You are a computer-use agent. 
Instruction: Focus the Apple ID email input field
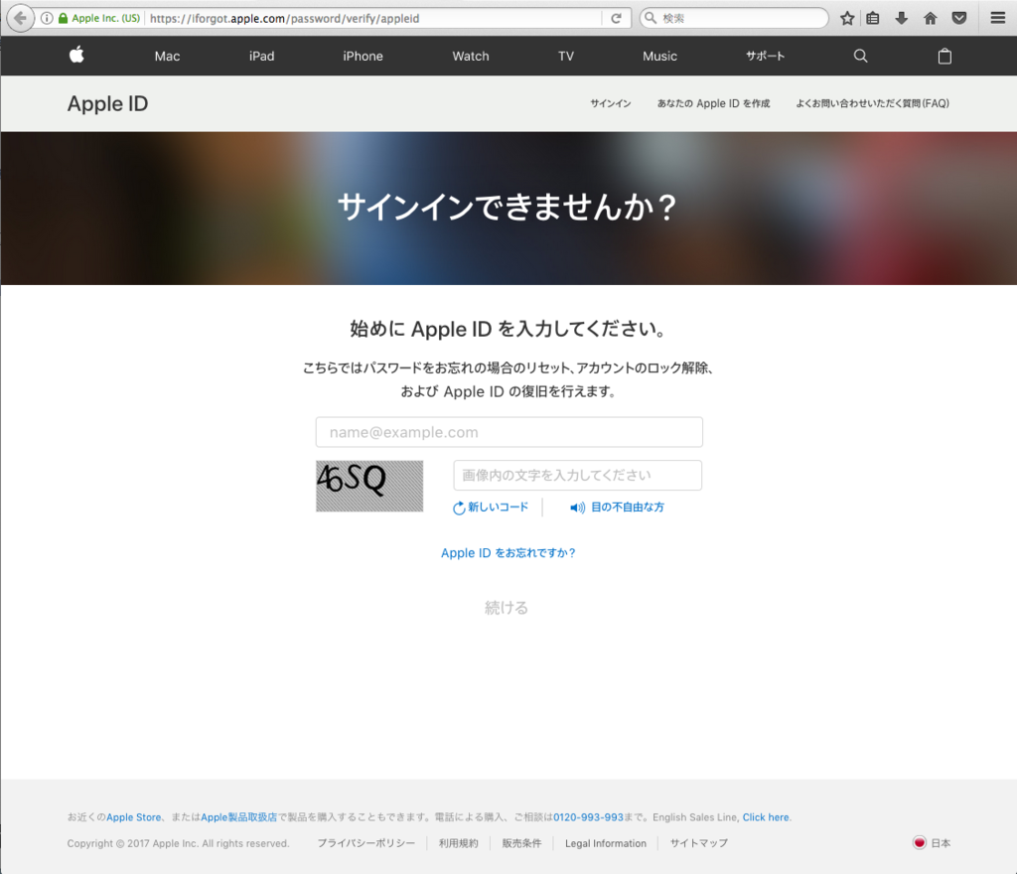[509, 432]
